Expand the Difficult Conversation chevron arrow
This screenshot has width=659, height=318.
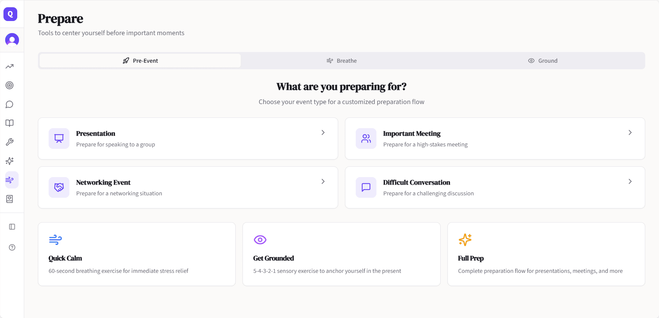(x=630, y=182)
